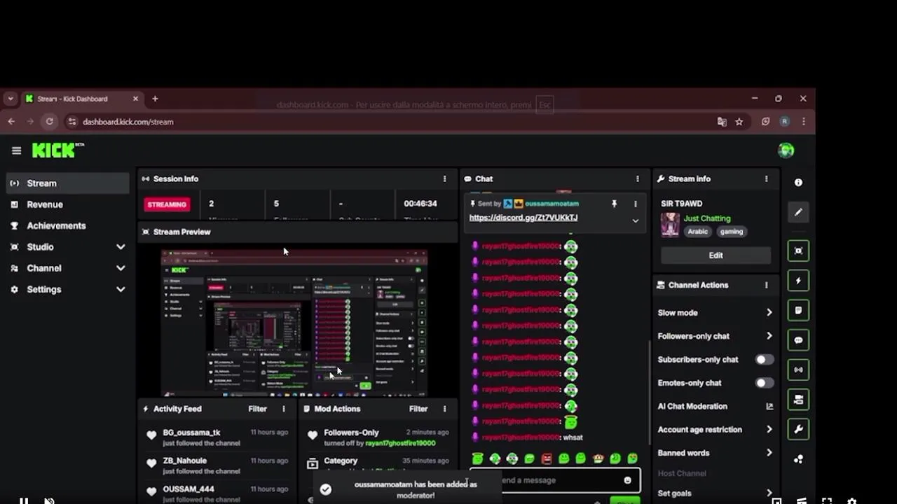Select Stream in the sidebar
The width and height of the screenshot is (897, 504).
[x=68, y=183]
